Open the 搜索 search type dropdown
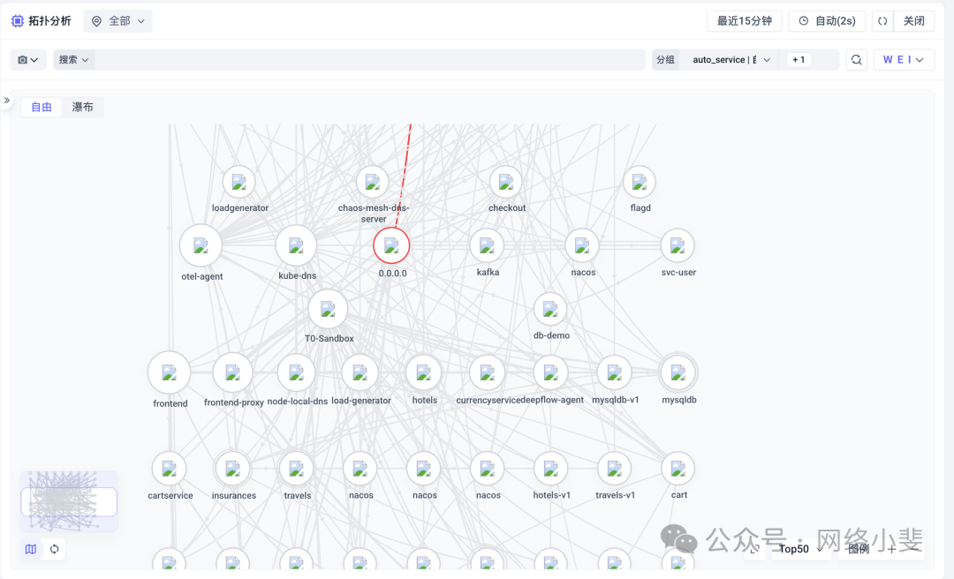Image resolution: width=954 pixels, height=579 pixels. tap(74, 60)
